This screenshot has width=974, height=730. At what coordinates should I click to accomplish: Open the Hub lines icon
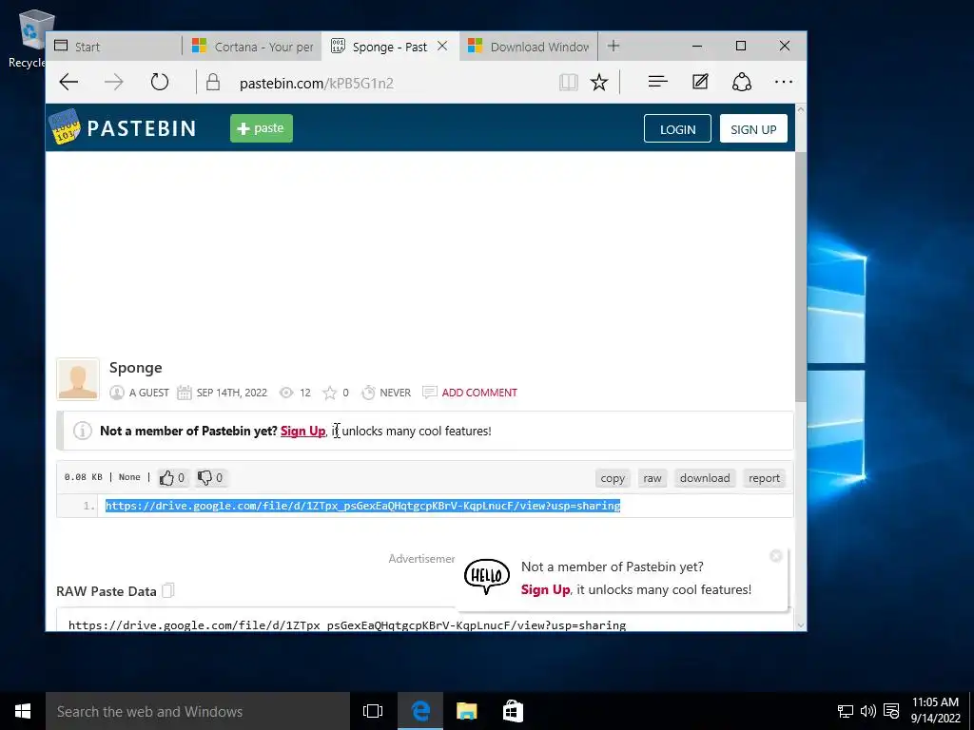pos(657,82)
